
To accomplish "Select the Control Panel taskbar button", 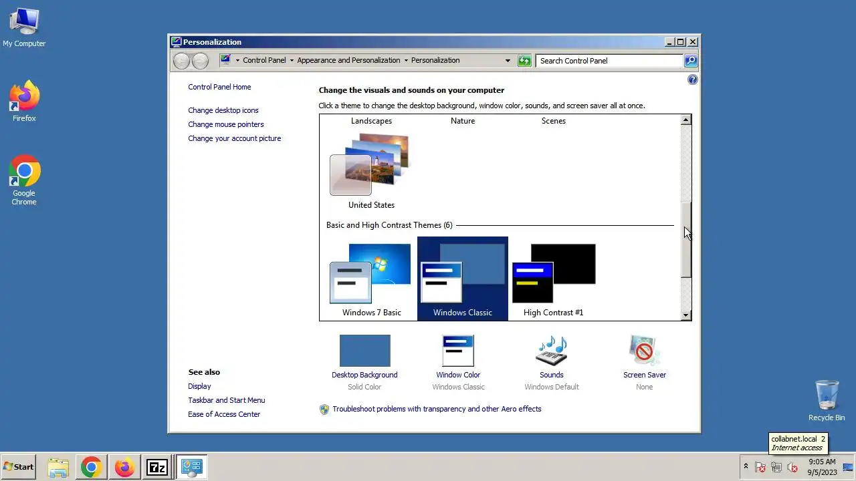I will pyautogui.click(x=191, y=467).
